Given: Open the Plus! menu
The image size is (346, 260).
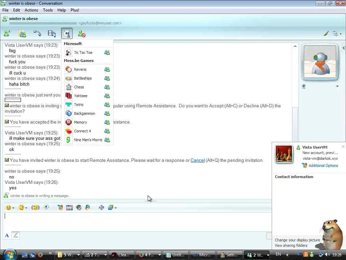Looking at the screenshot, I should [75, 10].
